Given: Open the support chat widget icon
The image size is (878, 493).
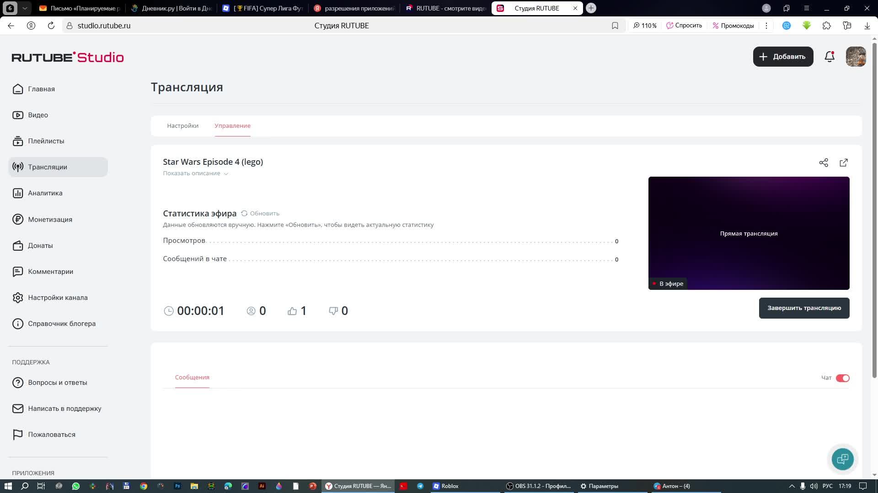Looking at the screenshot, I should pos(842,459).
